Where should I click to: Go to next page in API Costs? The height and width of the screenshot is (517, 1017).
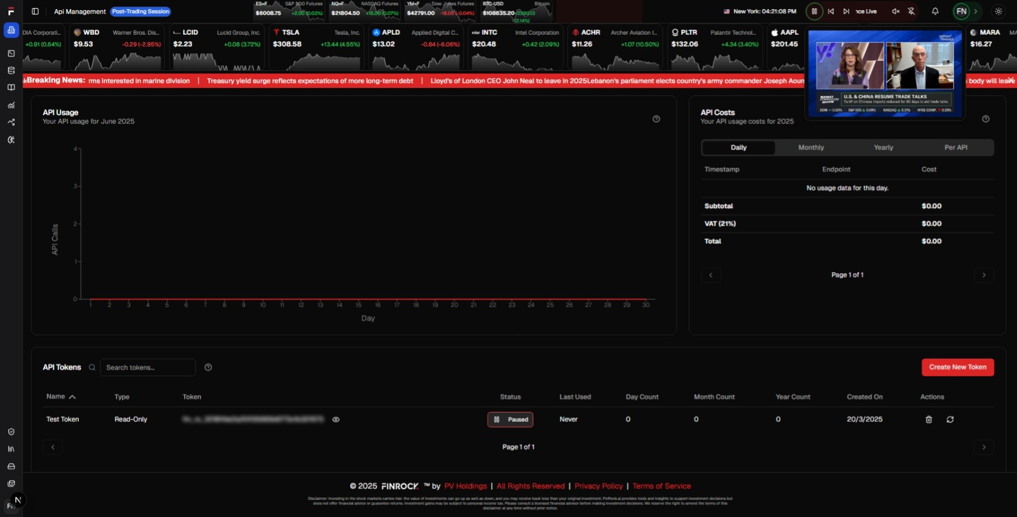coord(984,275)
